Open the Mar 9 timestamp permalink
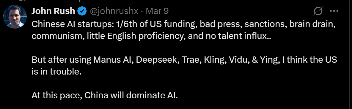The width and height of the screenshot is (352, 109). (157, 11)
